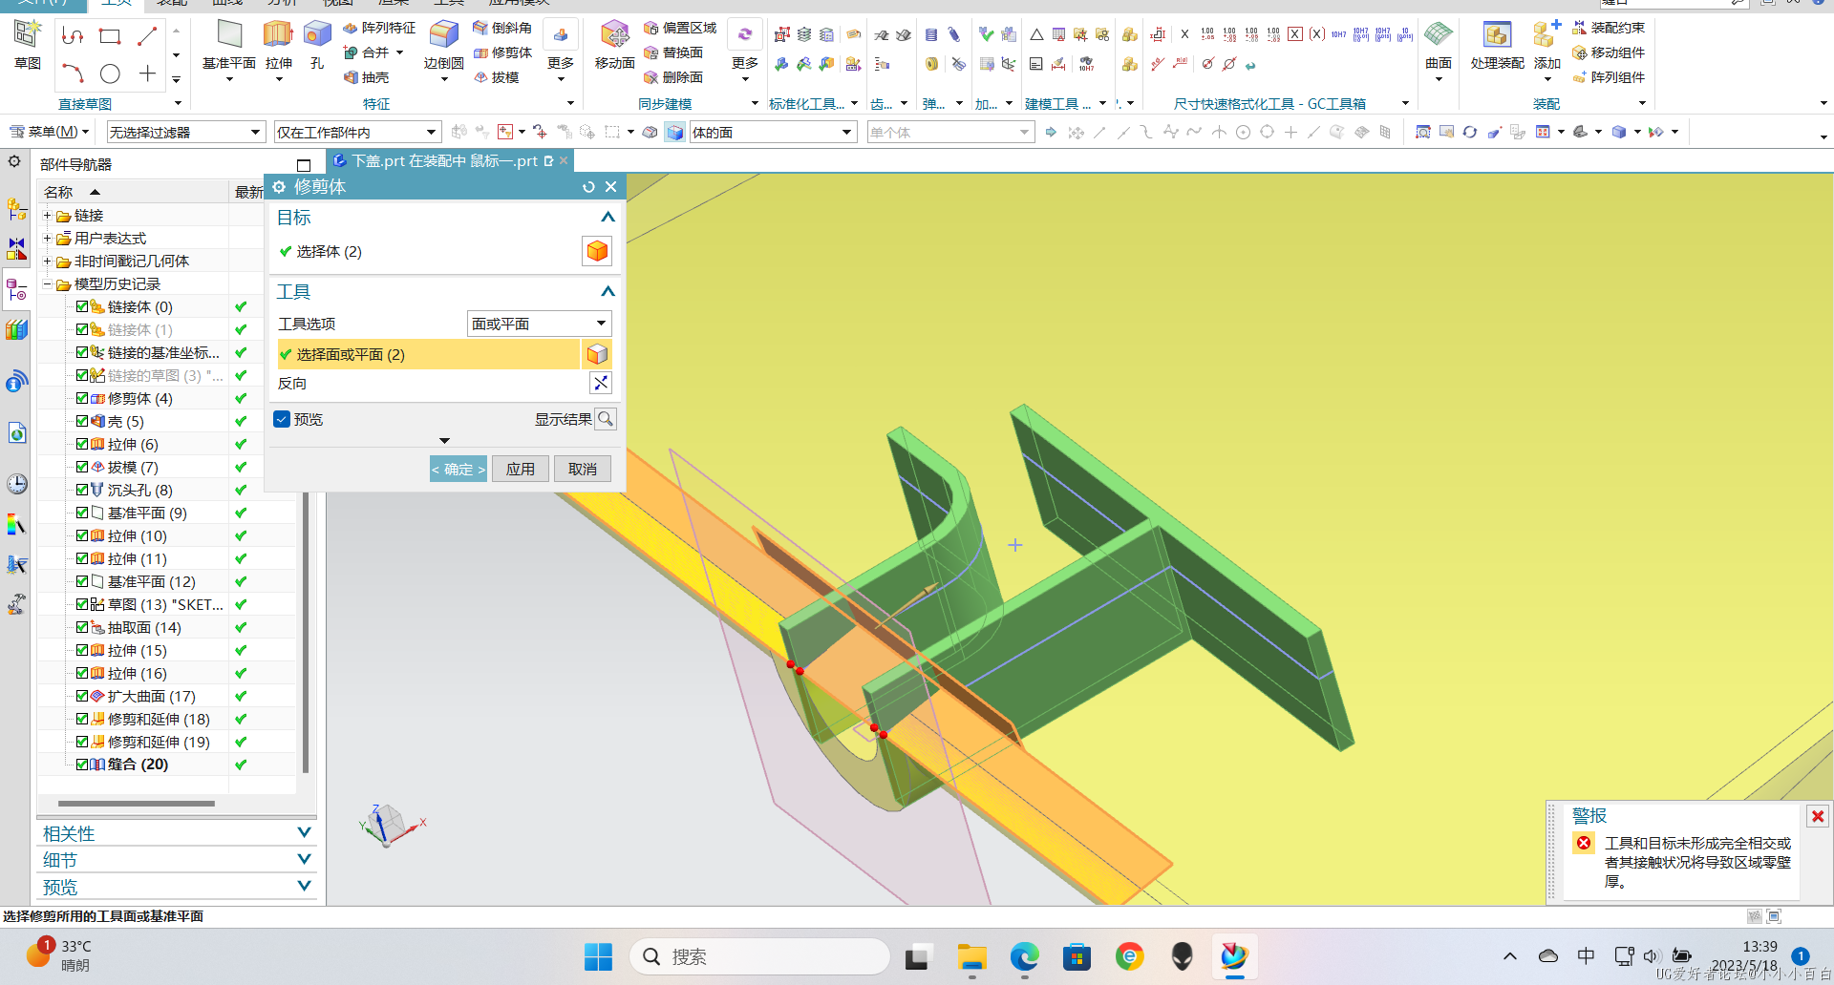Open the 无选择过滤器 dropdown
The height and width of the screenshot is (985, 1834).
pos(185,132)
